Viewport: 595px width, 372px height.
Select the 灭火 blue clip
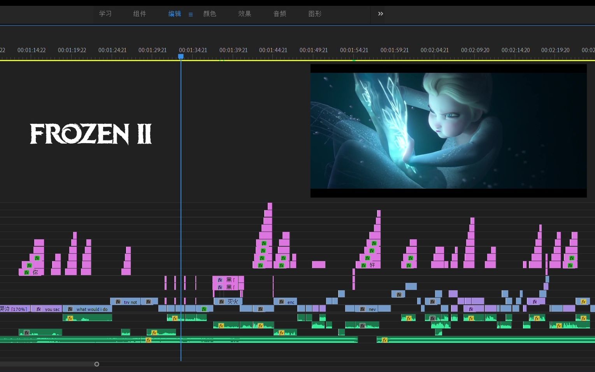(x=228, y=302)
